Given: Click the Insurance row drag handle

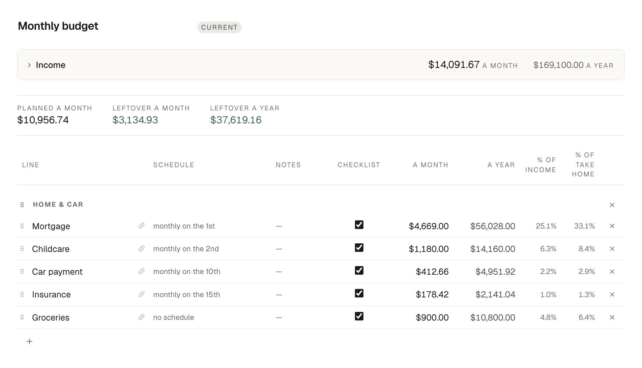Looking at the screenshot, I should tap(22, 294).
